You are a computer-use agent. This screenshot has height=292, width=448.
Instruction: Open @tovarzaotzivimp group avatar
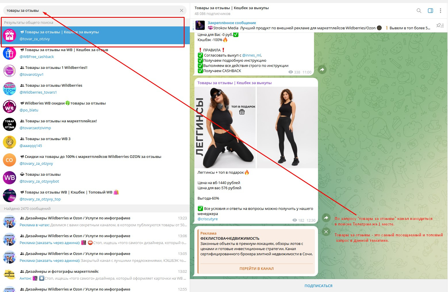pos(9,124)
